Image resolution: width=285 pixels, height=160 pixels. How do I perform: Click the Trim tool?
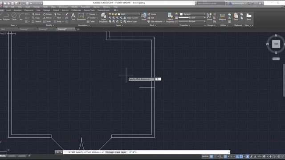click(57, 14)
